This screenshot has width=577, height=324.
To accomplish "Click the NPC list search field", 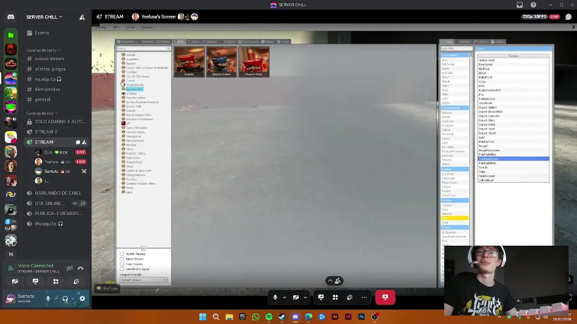I will [143, 49].
